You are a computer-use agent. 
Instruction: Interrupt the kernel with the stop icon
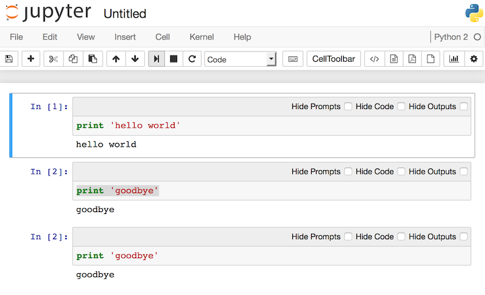click(x=173, y=59)
